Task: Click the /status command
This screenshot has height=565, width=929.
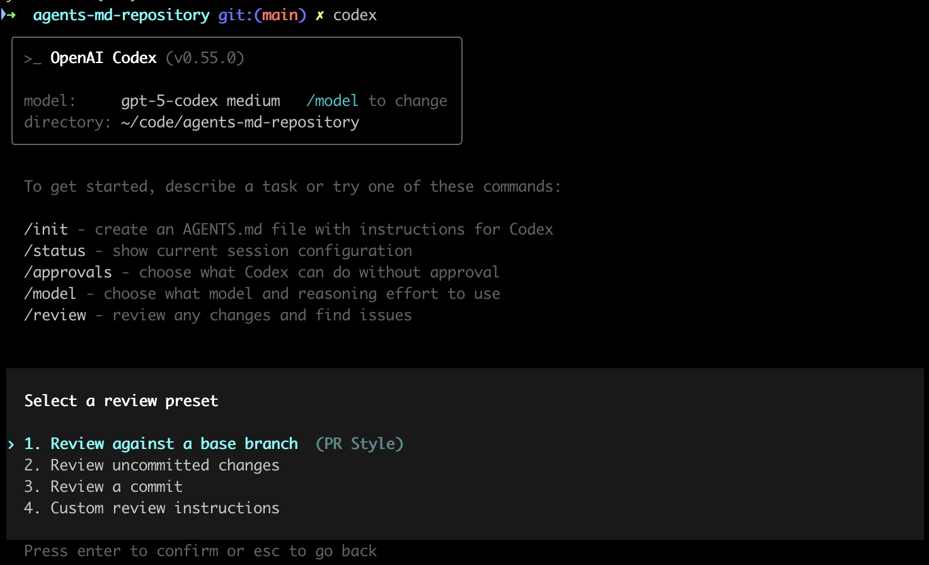Action: point(55,251)
